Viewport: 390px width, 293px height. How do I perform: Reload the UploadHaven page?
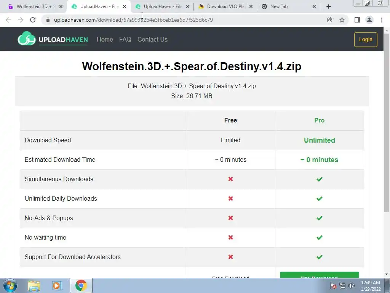point(33,20)
